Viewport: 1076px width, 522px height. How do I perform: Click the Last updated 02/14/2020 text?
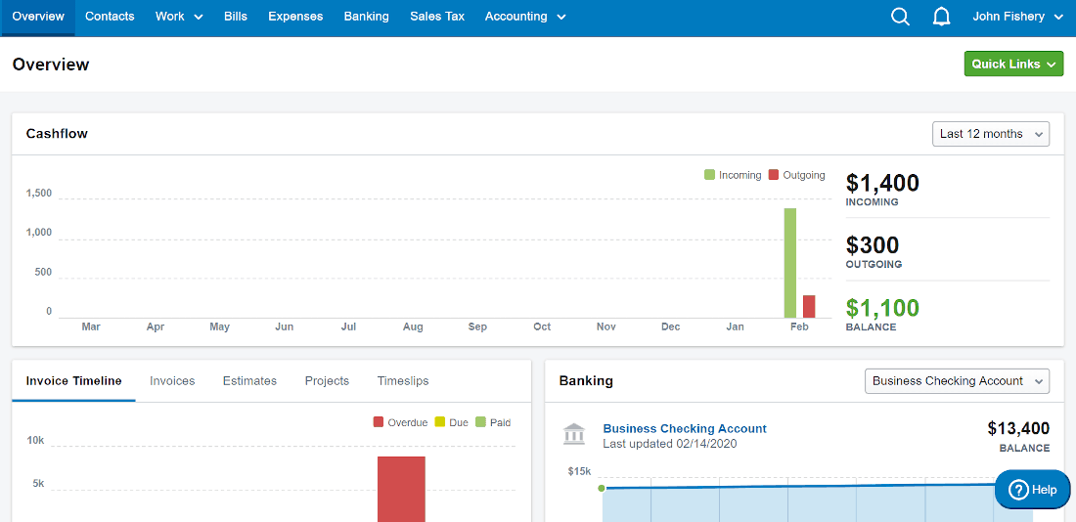pos(670,444)
